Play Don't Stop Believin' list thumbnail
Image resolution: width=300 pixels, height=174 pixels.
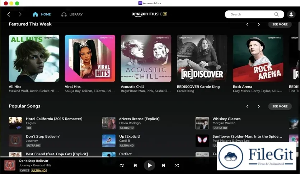[15, 141]
